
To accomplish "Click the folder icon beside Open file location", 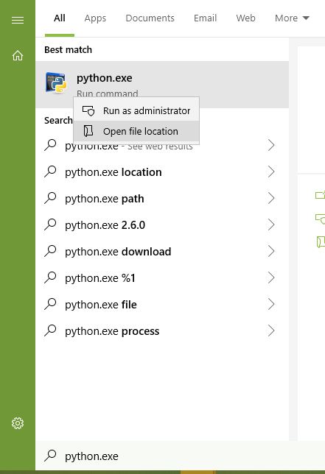I will pyautogui.click(x=88, y=131).
